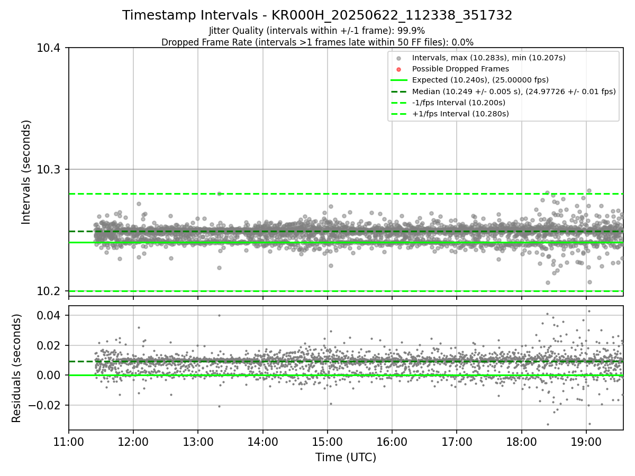The height and width of the screenshot is (476, 635).
Task: Click legend entry 'Possible Dropped Frames'
Action: coord(460,69)
